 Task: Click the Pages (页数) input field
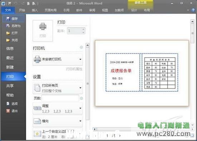click(x=60, y=98)
